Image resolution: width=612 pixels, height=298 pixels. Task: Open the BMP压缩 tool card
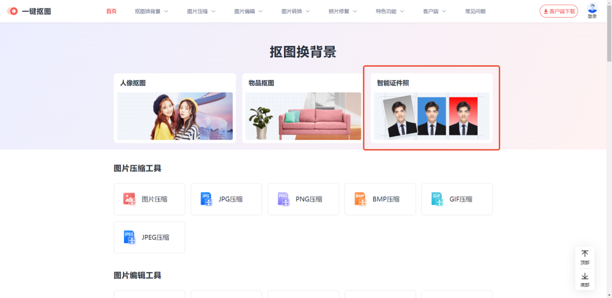coord(380,199)
